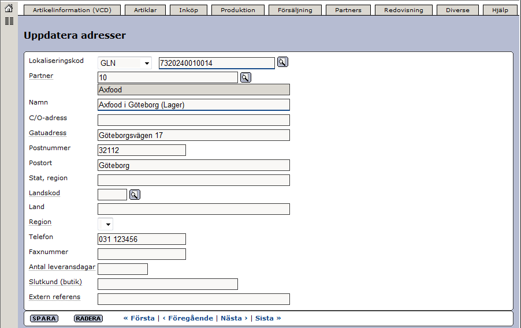
Task: Open the Produktion menu
Action: 238,10
